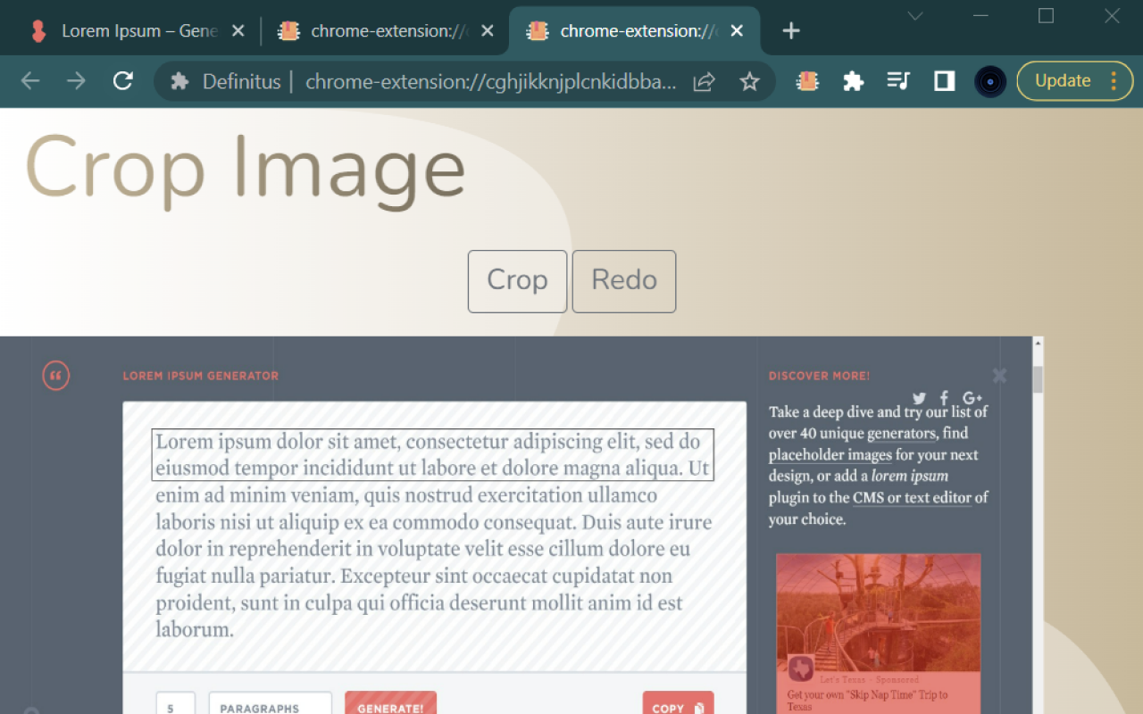Go back to the previous page
Screen dimensions: 1143x714
pyautogui.click(x=30, y=81)
